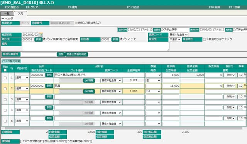Image resolution: width=247 pixels, height=144 pixels.
Task: Open row 2 内訳区分 dropdown 通常
Action: click(x=22, y=89)
